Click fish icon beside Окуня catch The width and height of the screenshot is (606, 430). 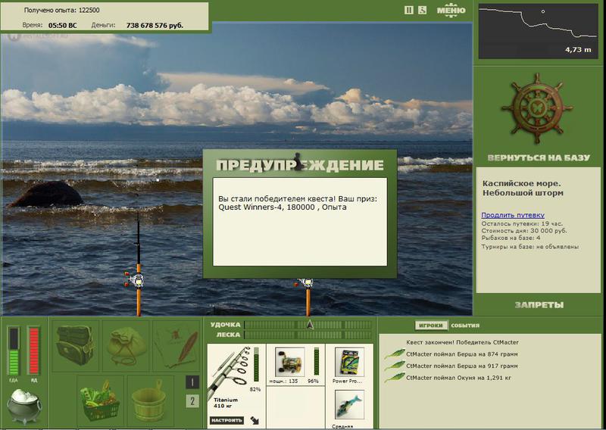point(394,378)
